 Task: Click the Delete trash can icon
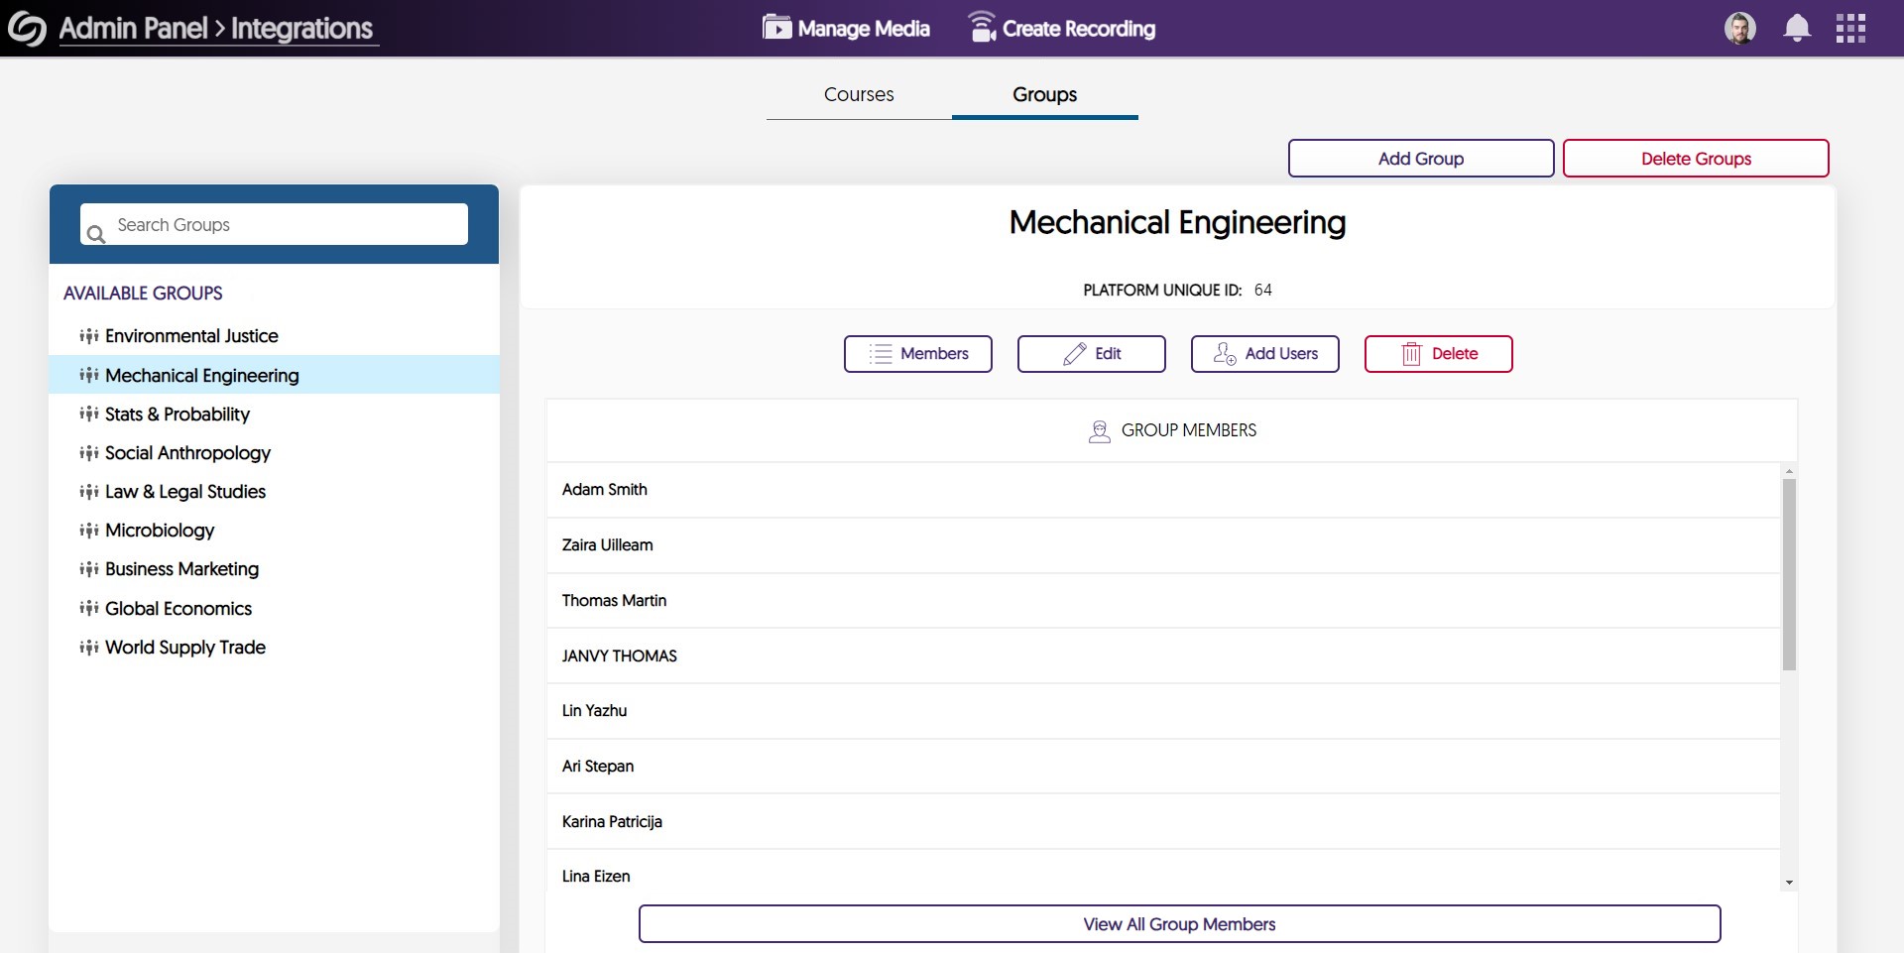click(x=1411, y=354)
